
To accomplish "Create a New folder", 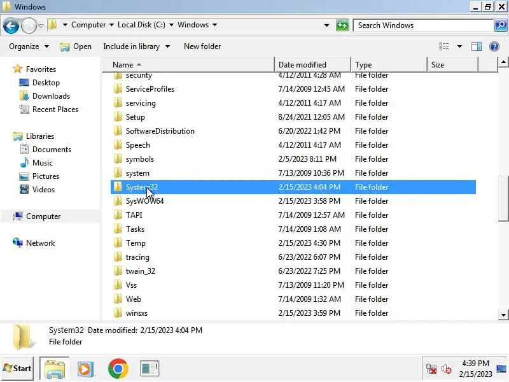I will 202,46.
